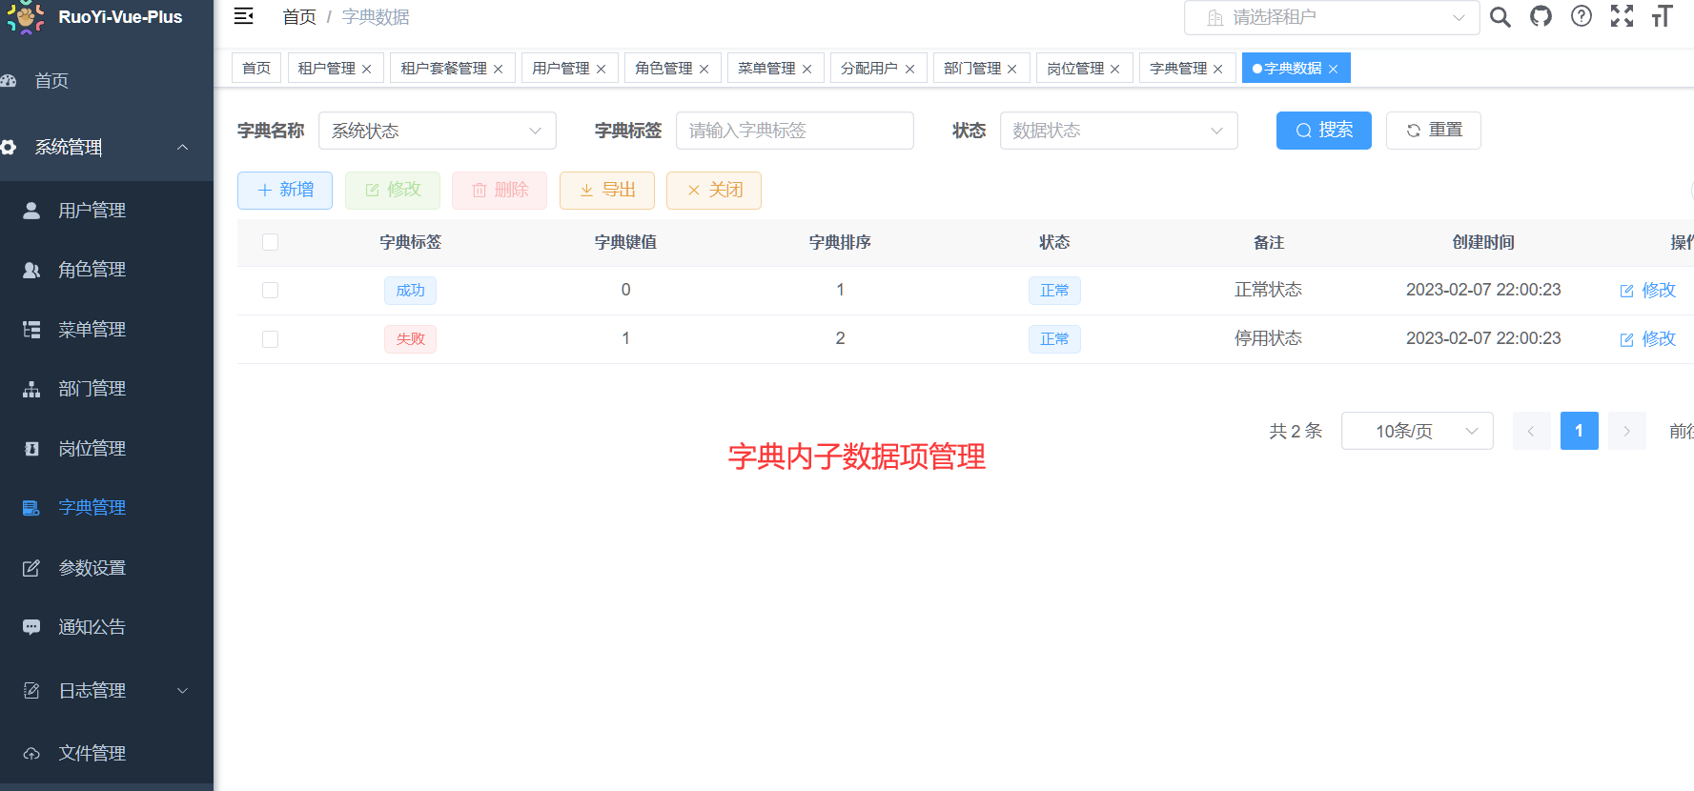Open the 状态 dropdown 数据状态

coord(1118,131)
